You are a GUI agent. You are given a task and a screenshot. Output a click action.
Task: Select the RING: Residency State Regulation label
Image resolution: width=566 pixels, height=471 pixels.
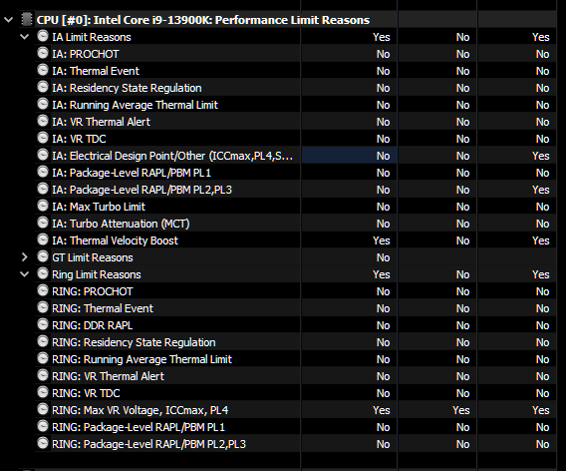pyautogui.click(x=134, y=343)
